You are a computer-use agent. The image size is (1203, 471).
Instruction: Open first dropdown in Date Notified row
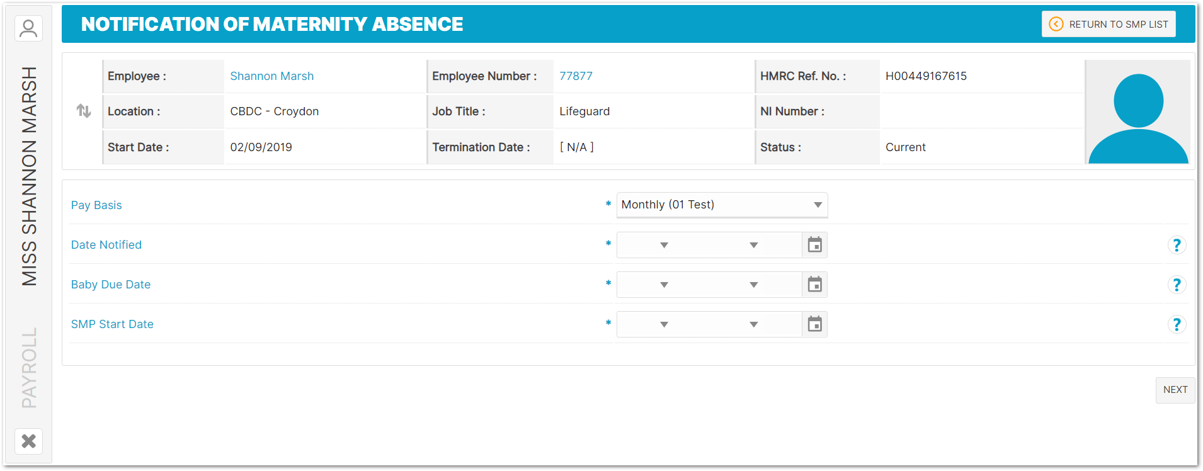[663, 245]
